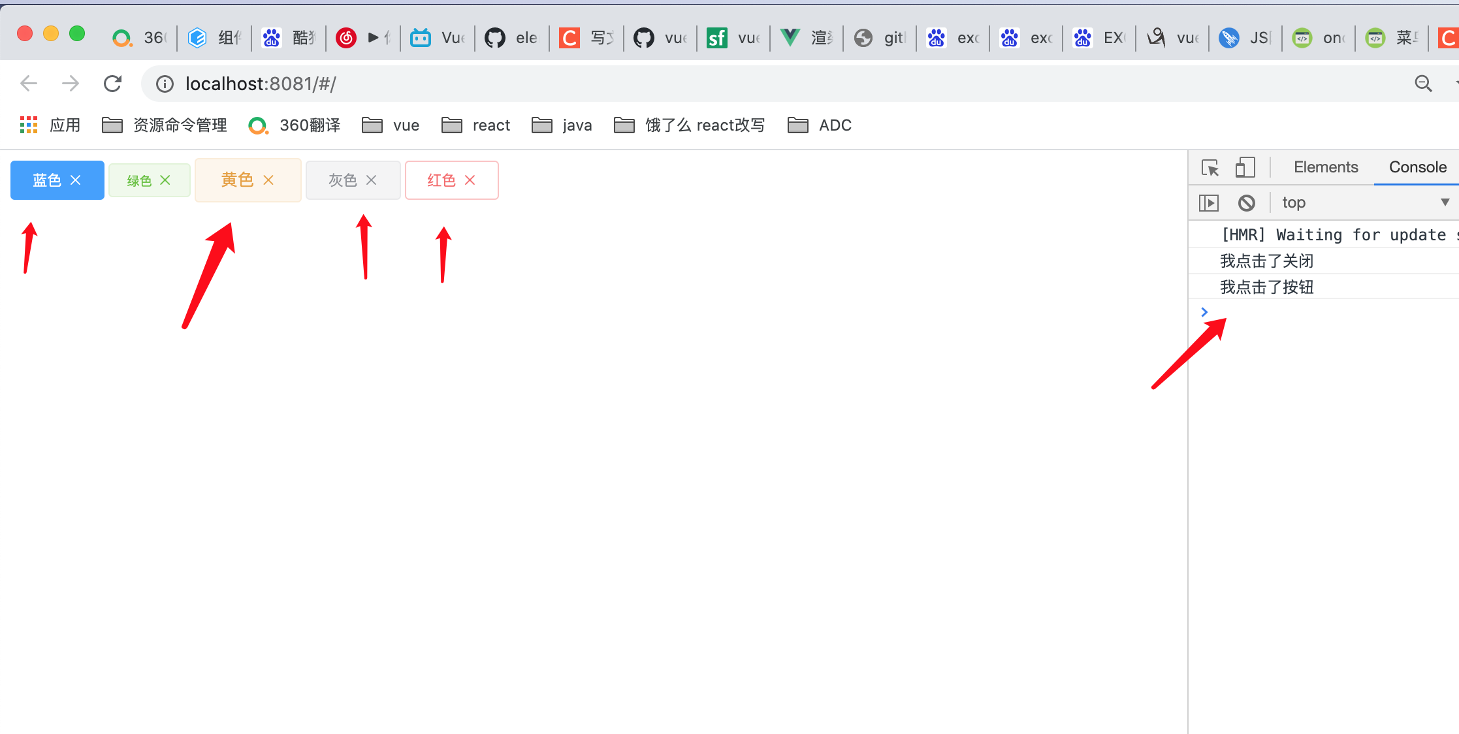
Task: Open the 资源命令管理 bookmark folder
Action: point(165,125)
